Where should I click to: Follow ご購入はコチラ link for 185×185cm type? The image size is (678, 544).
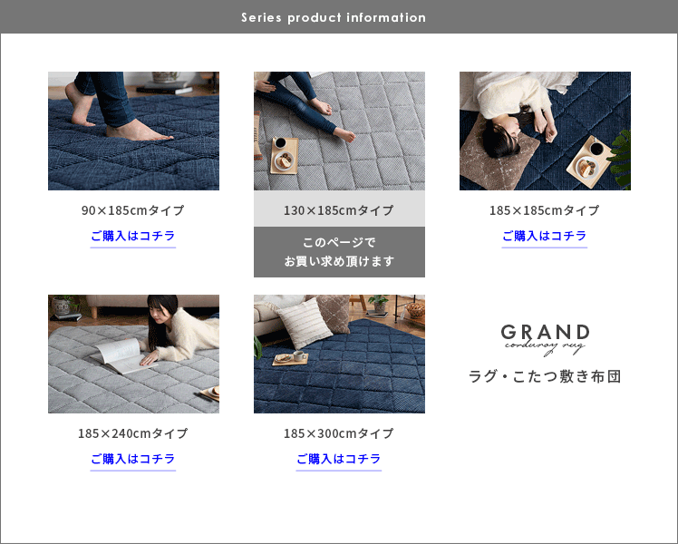tap(545, 236)
